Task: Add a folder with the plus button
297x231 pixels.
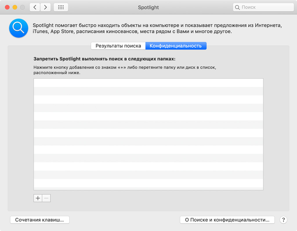Action: 38,198
